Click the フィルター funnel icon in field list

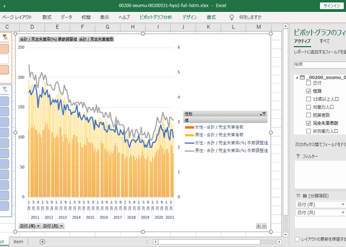(x=298, y=156)
